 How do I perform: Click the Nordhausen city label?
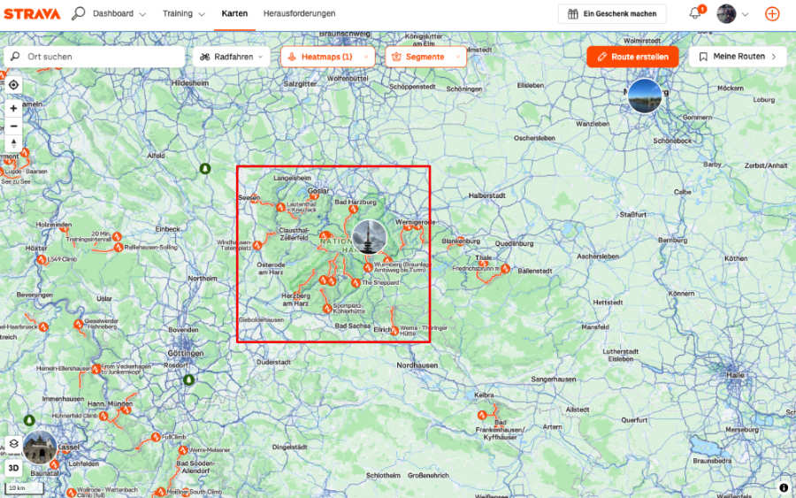[x=417, y=365]
